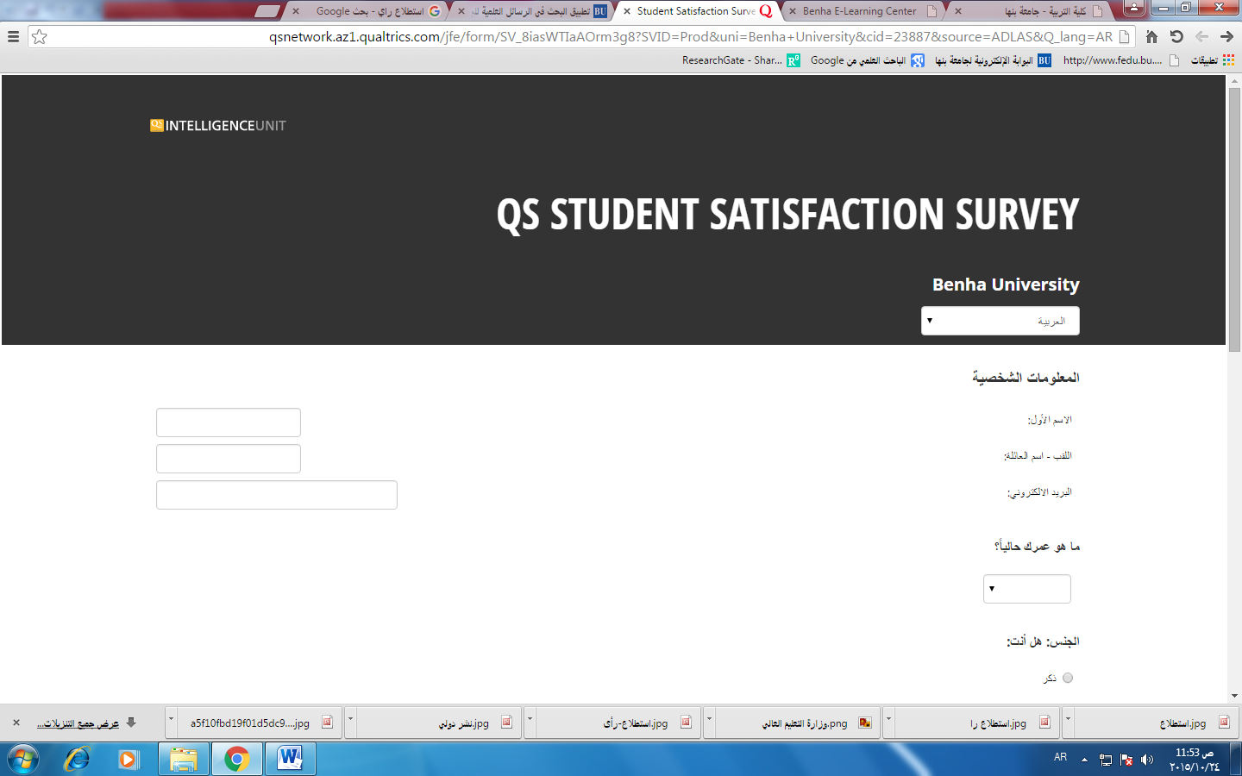1242x776 pixels.
Task: Expand the age selection dropdown
Action: coord(1027,589)
